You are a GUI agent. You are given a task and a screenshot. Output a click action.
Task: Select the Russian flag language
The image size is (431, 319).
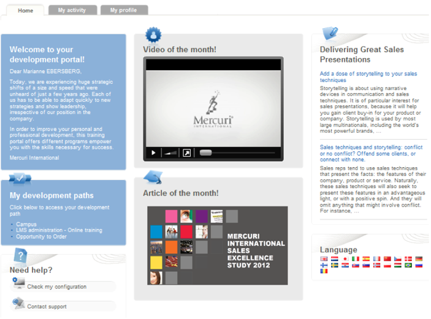click(x=419, y=265)
